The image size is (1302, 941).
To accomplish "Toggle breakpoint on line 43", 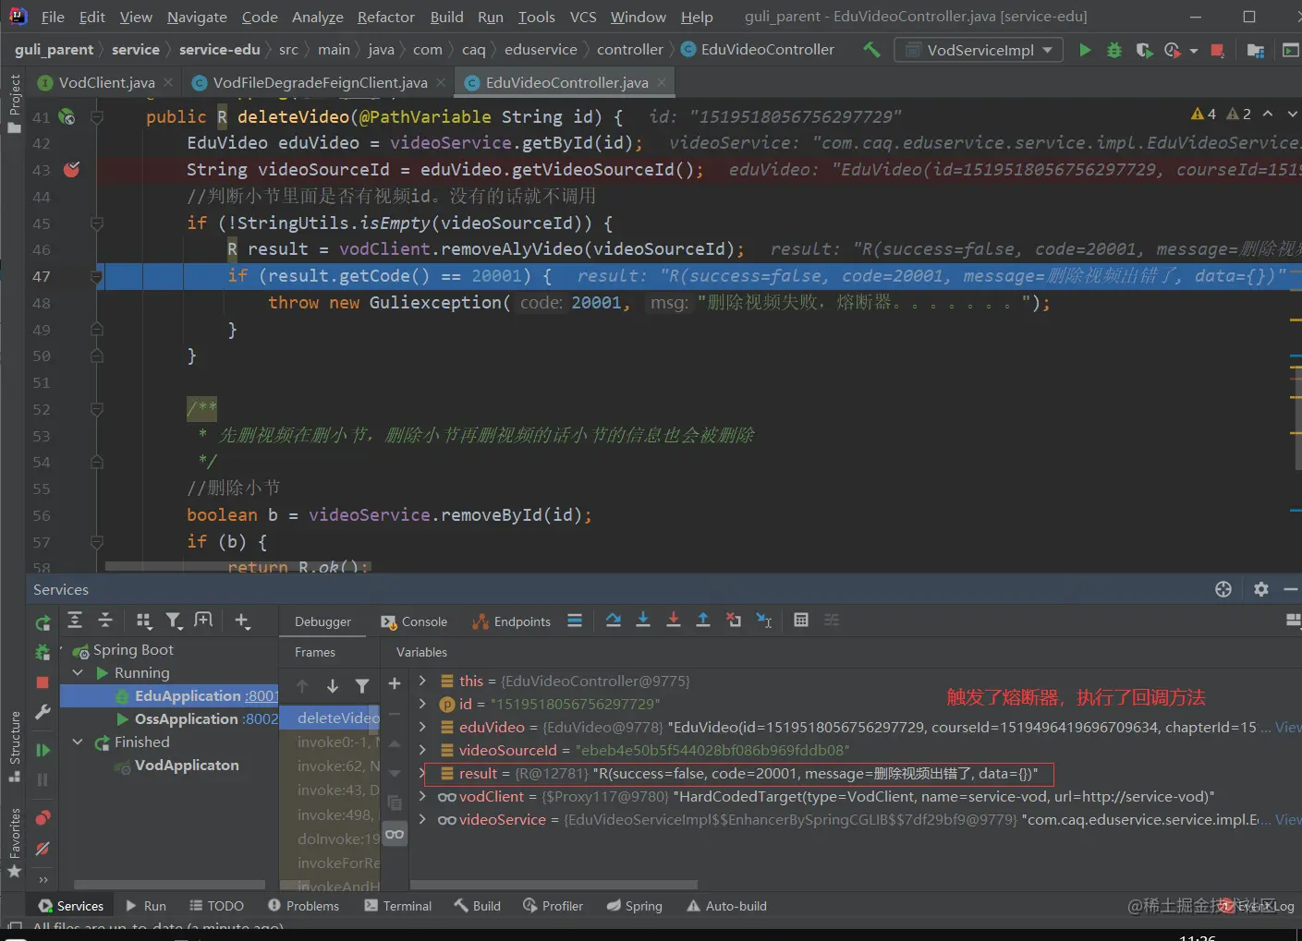I will (71, 170).
